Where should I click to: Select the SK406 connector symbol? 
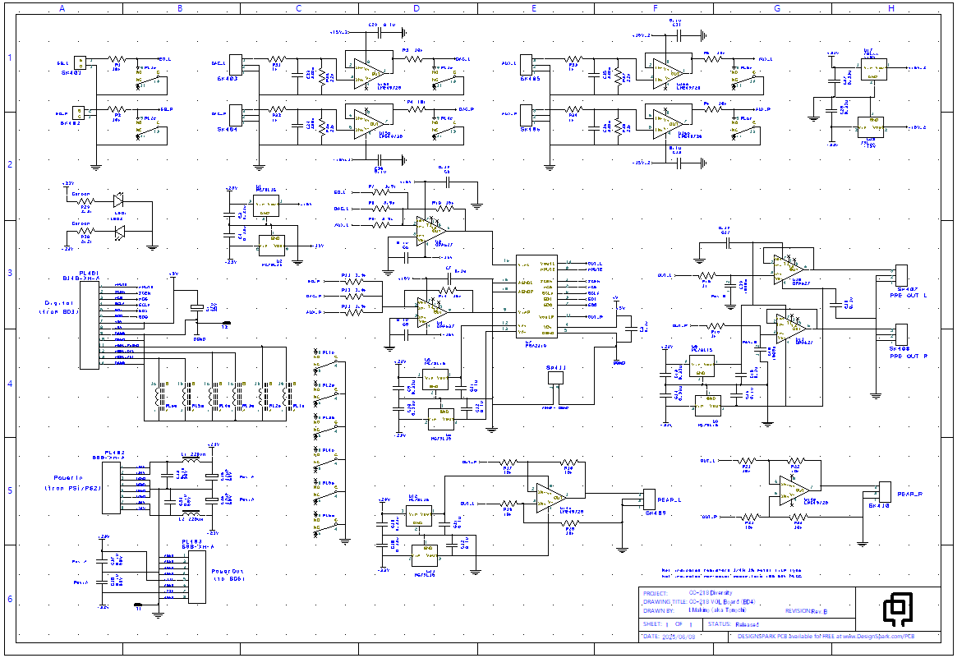click(x=526, y=114)
